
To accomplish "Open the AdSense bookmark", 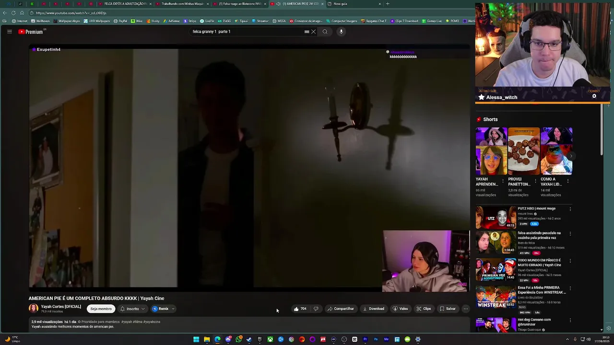I will (172, 21).
